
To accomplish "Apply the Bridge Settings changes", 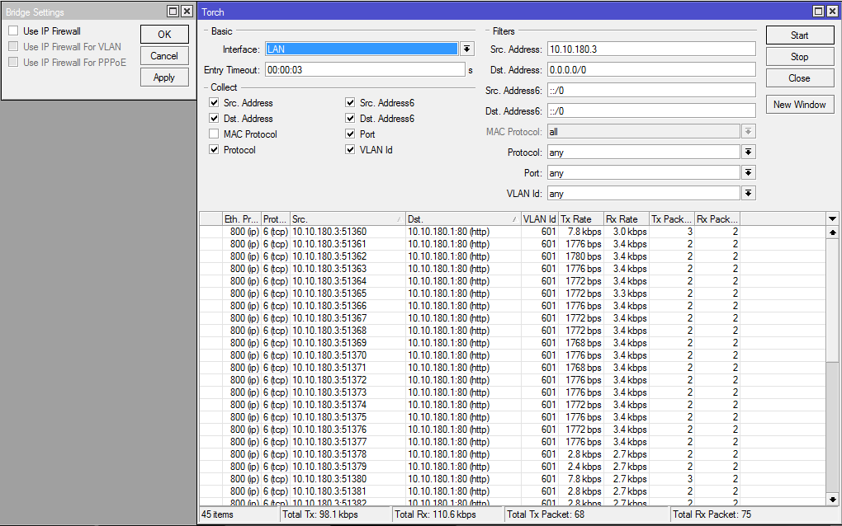I will click(x=163, y=77).
